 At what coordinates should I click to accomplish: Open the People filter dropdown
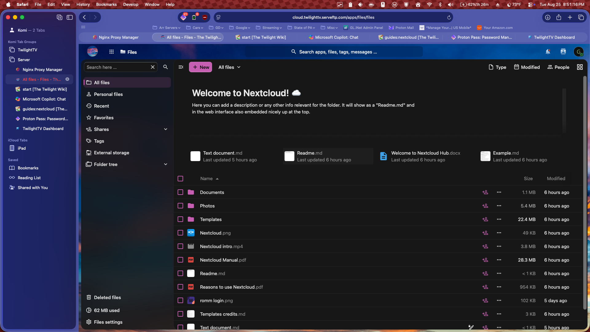tap(558, 67)
